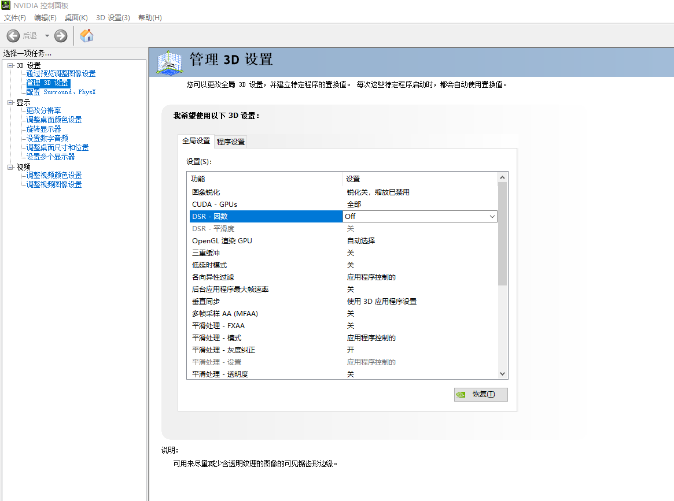Image resolution: width=674 pixels, height=501 pixels.
Task: Open 更改分辨率 link in sidebar
Action: pos(44,110)
